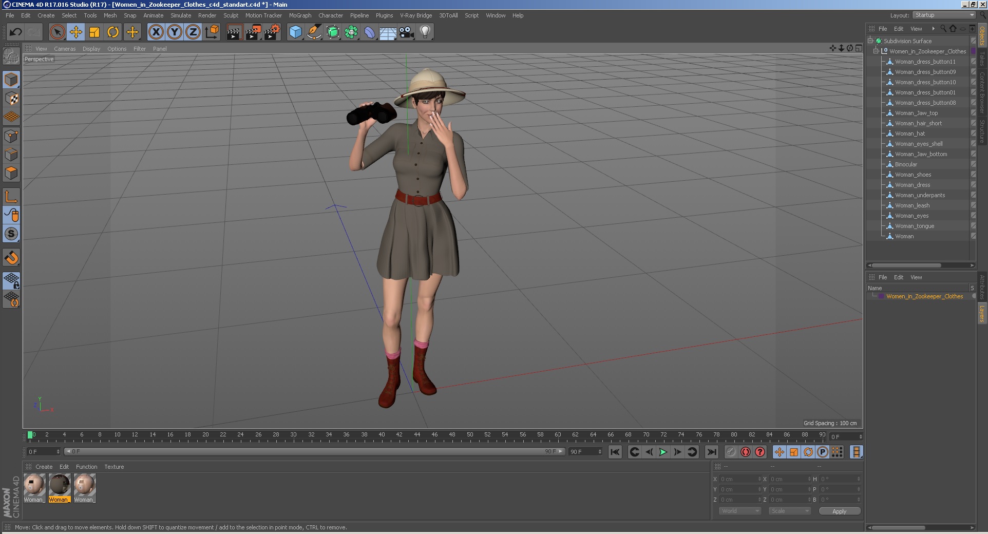
Task: Open the Character menu
Action: pyautogui.click(x=331, y=15)
